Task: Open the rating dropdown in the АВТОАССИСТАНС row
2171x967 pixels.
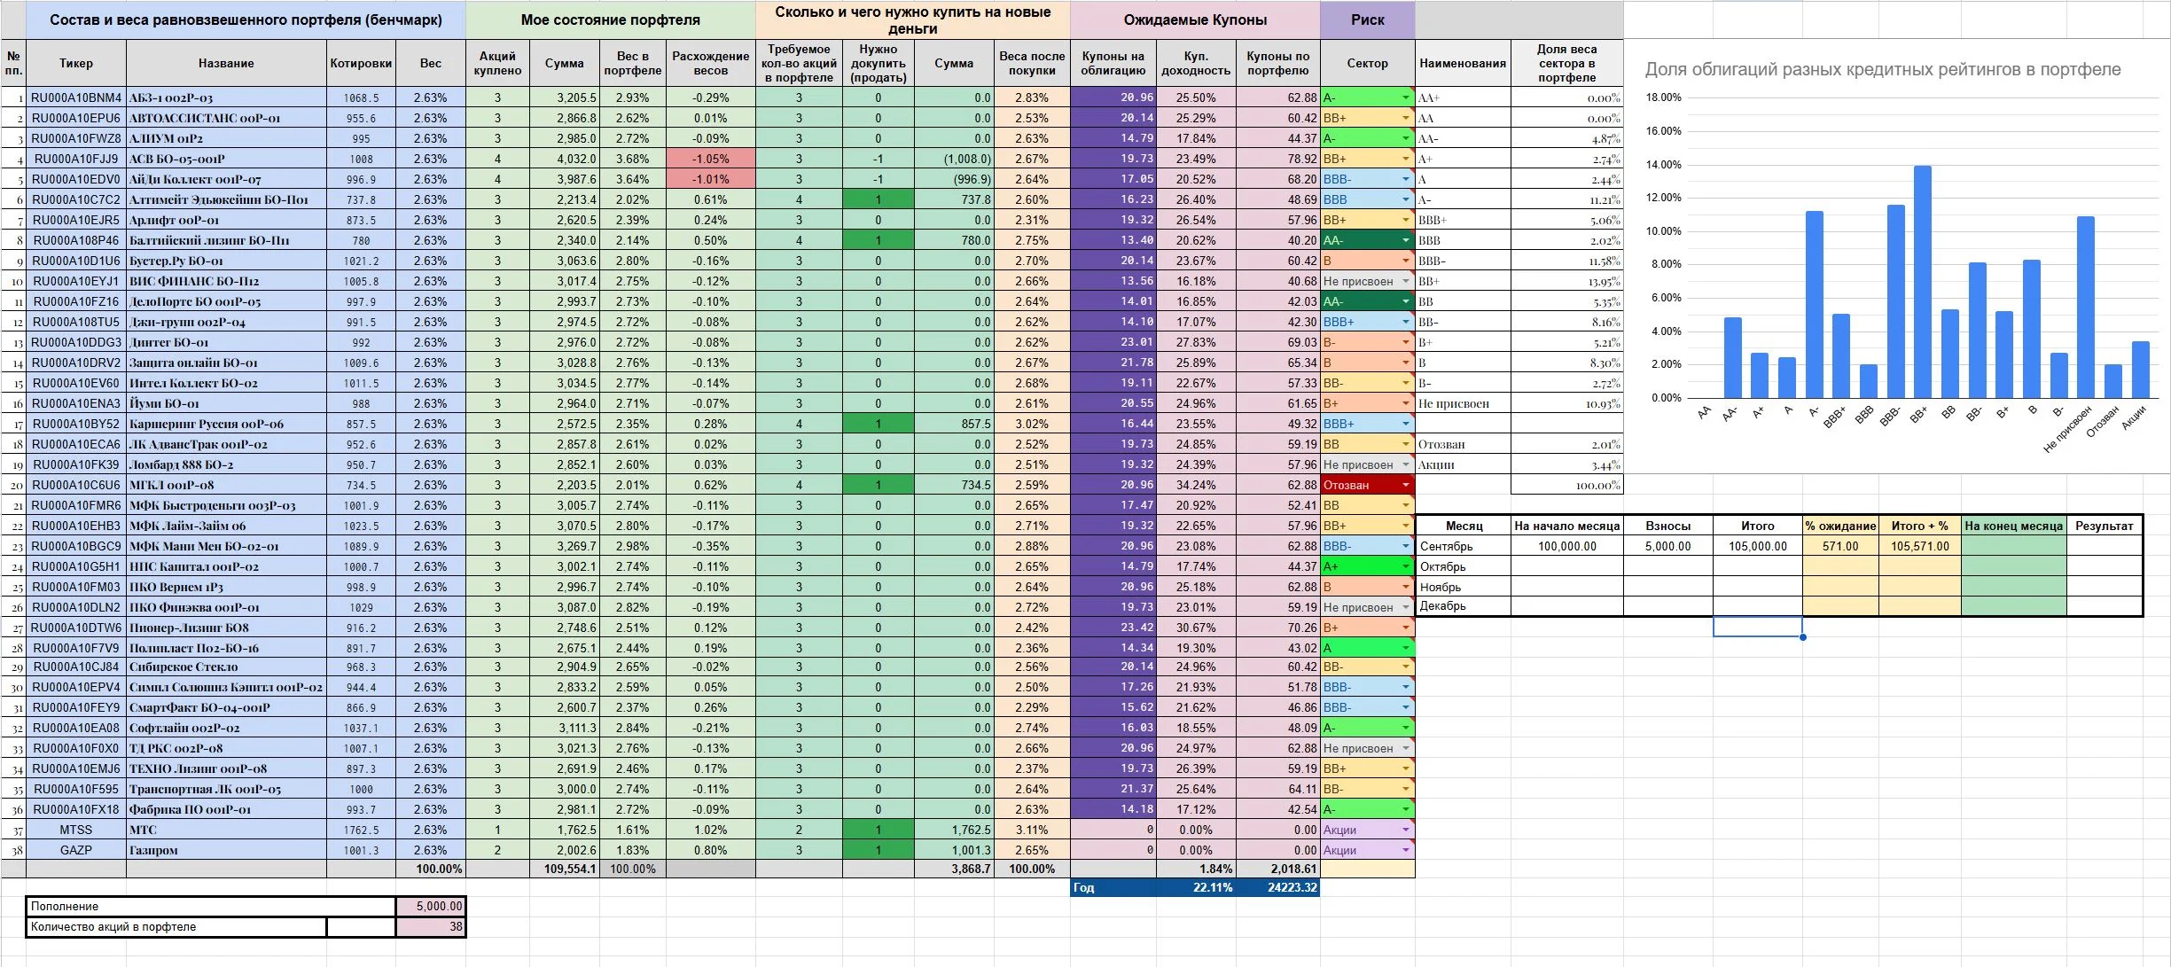Action: (x=1406, y=118)
